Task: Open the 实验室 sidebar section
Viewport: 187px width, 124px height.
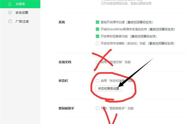Action: pyautogui.click(x=20, y=4)
